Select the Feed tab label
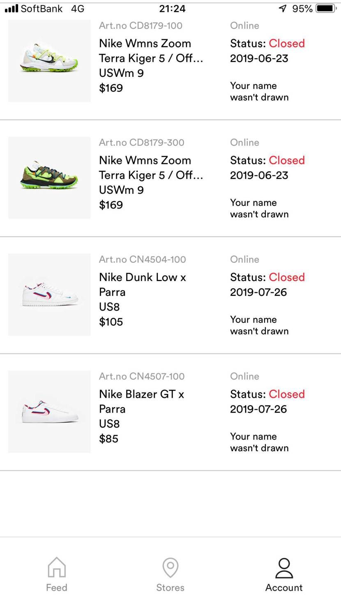 (57, 588)
